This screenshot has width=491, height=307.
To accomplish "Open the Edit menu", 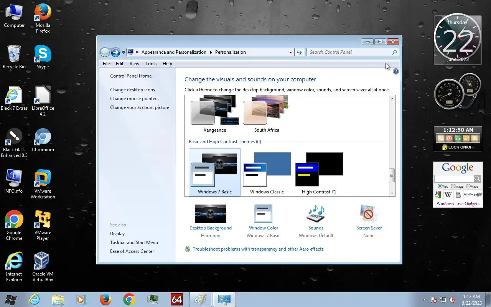I will 120,64.
